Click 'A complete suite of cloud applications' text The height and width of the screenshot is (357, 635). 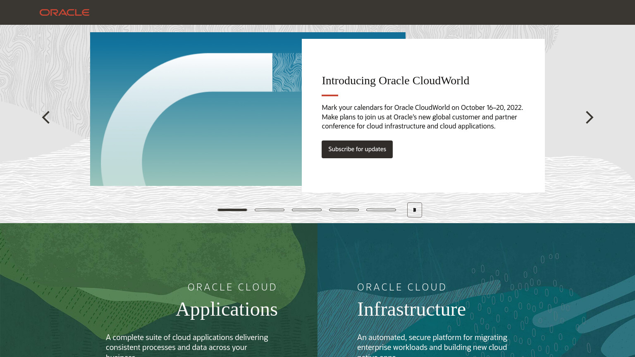[187, 346]
